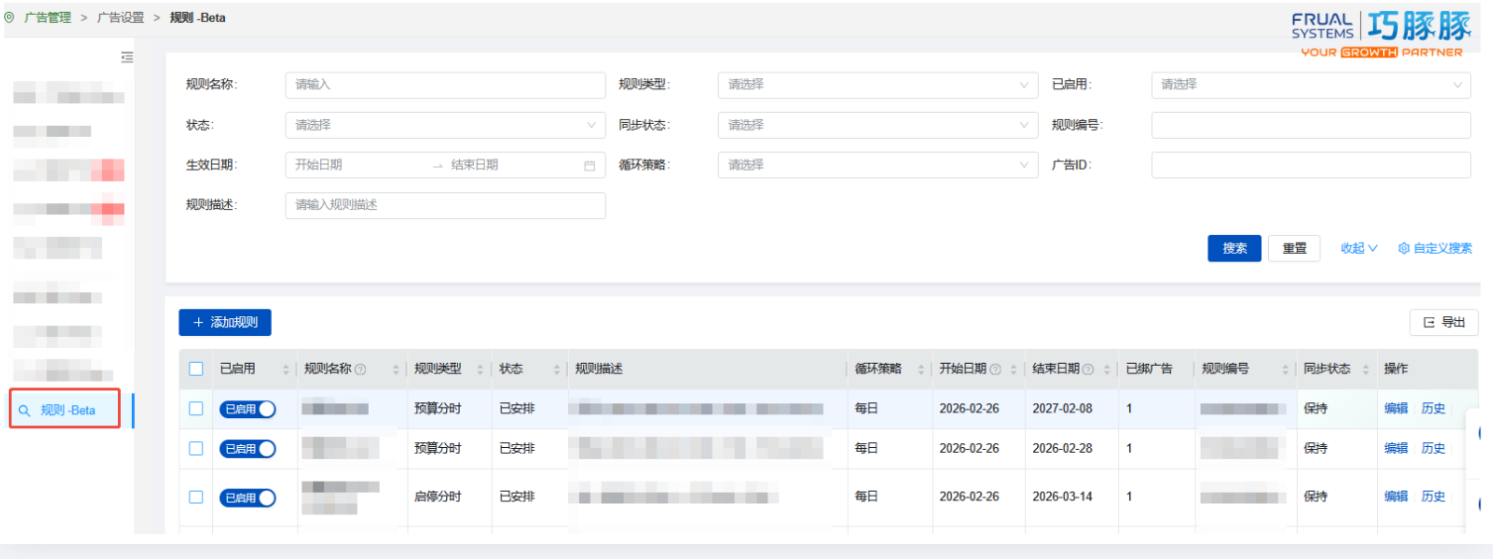Click the 添加规则 button
The image size is (1493, 559).
coord(225,323)
